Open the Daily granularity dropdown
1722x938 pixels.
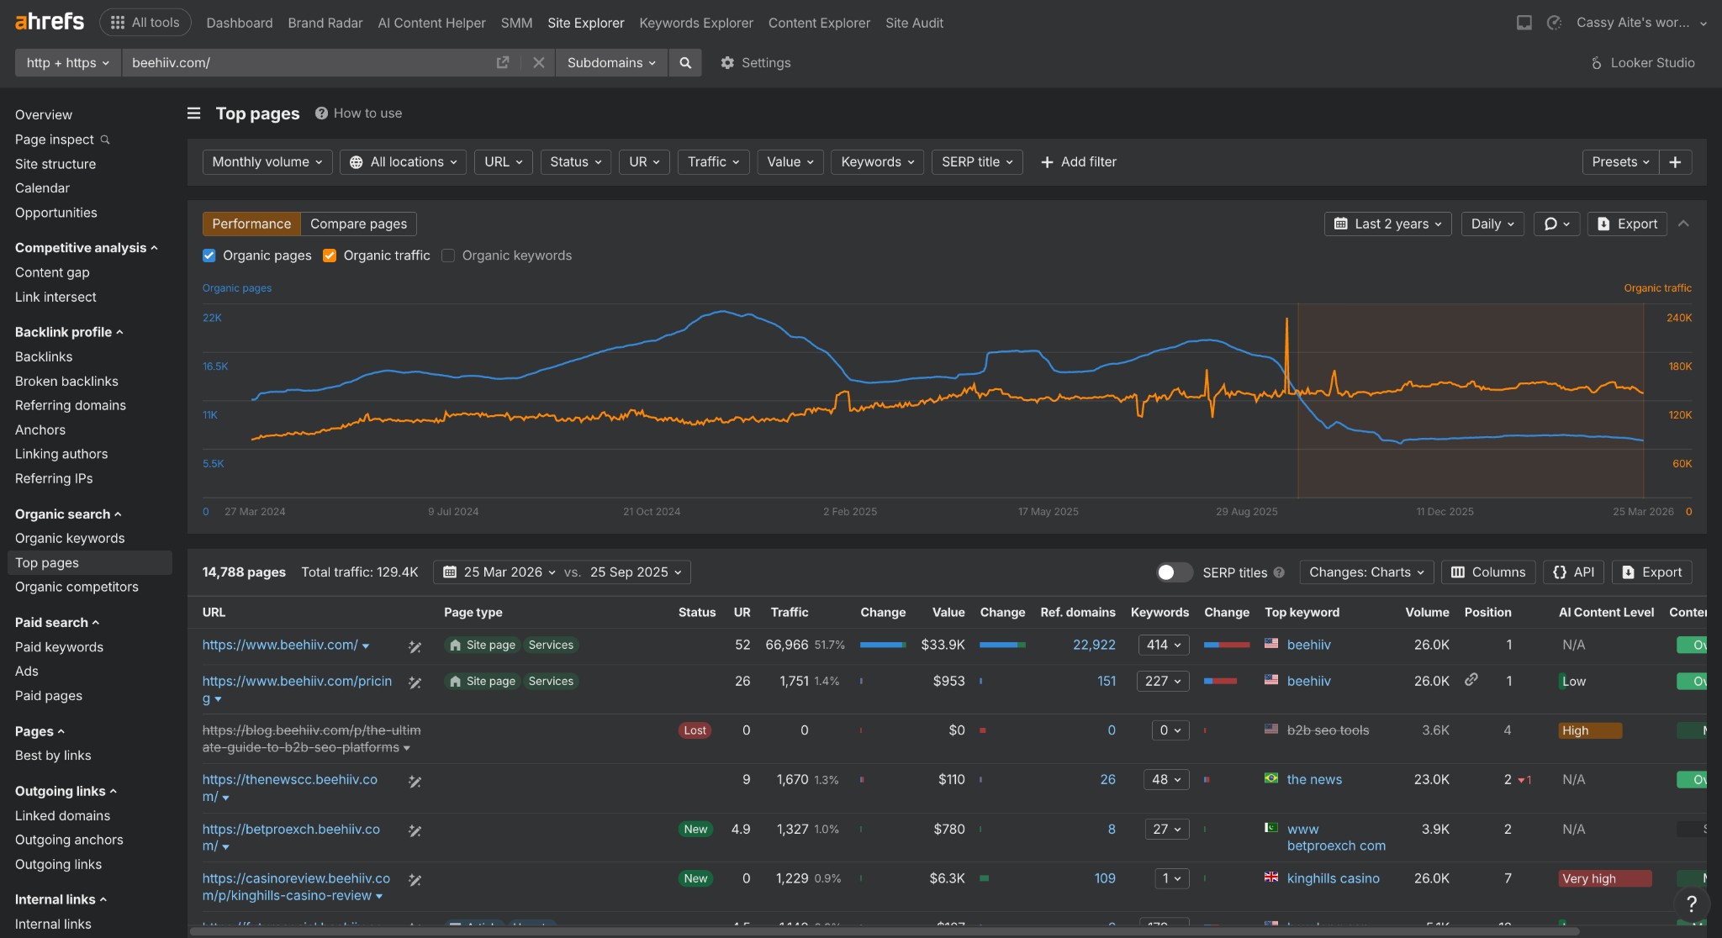[1491, 224]
